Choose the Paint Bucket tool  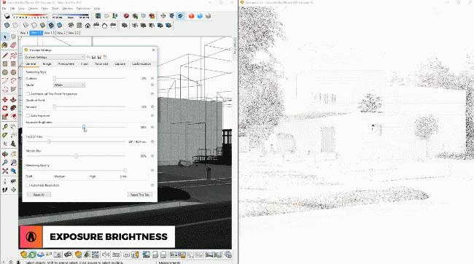point(5,45)
